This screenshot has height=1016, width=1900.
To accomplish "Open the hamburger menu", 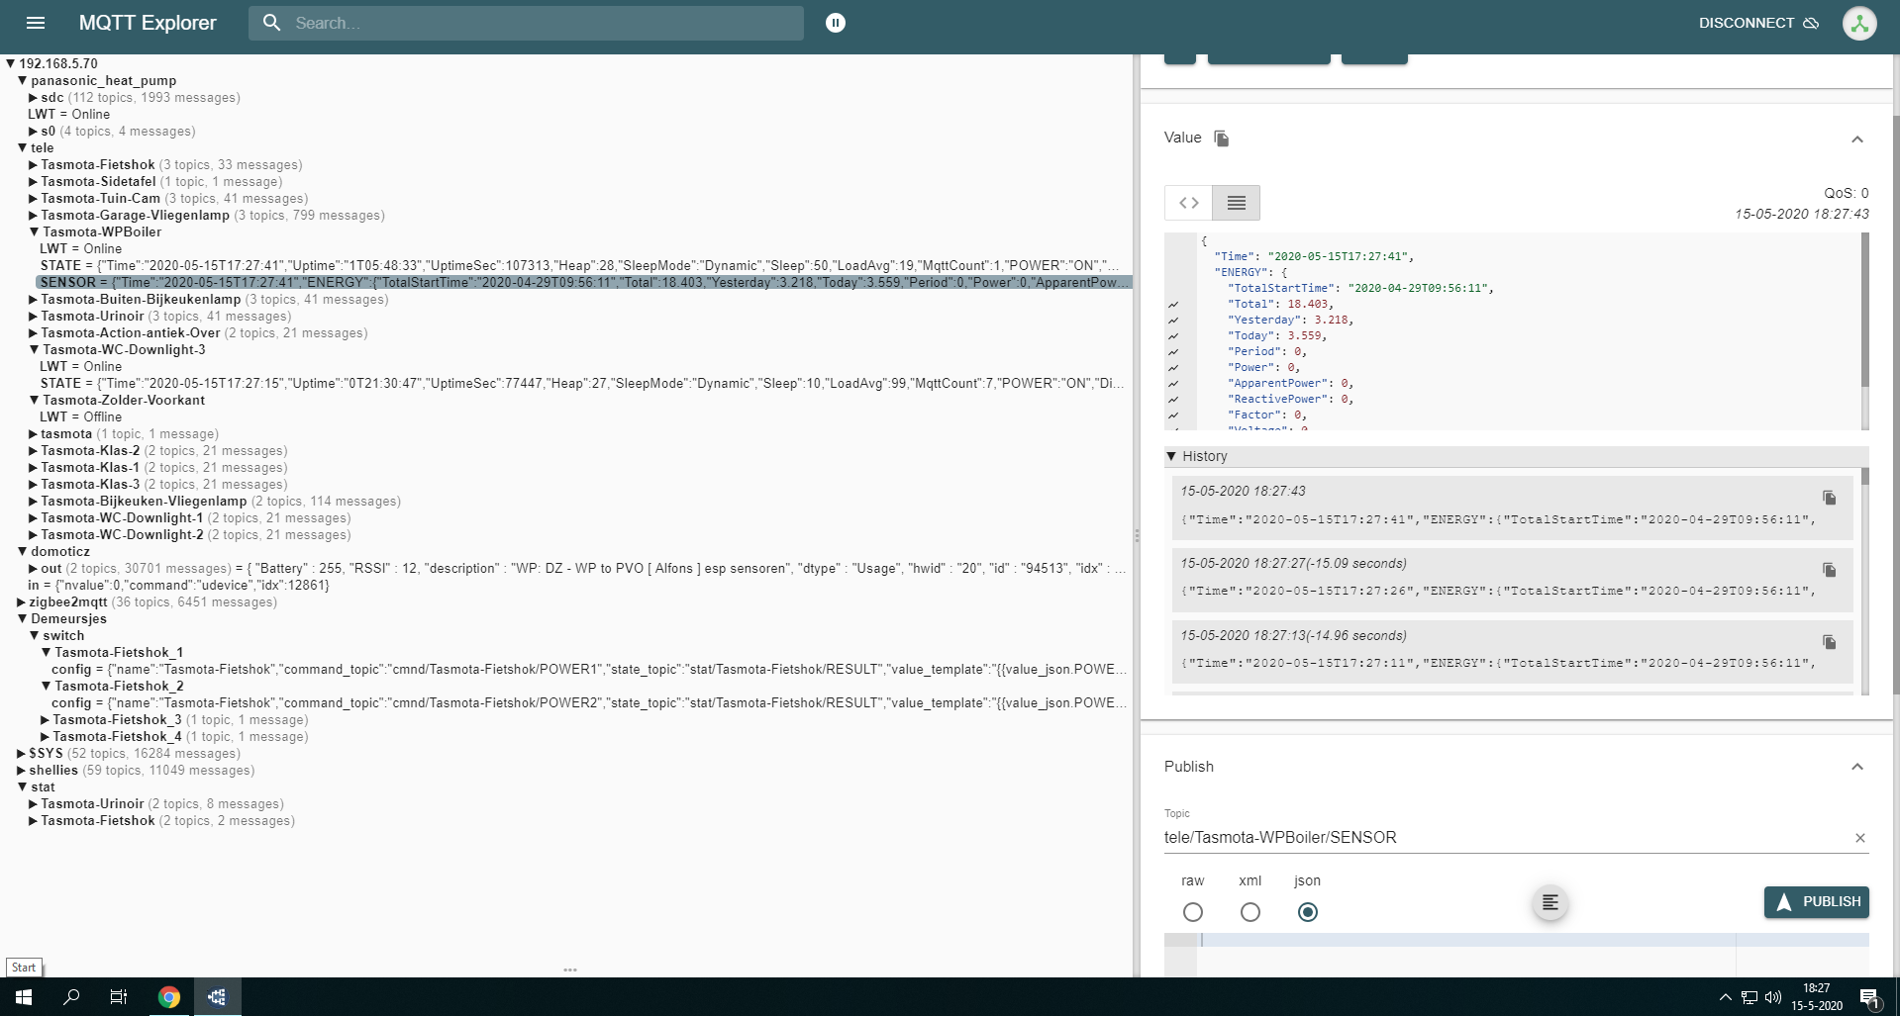I will pos(36,23).
